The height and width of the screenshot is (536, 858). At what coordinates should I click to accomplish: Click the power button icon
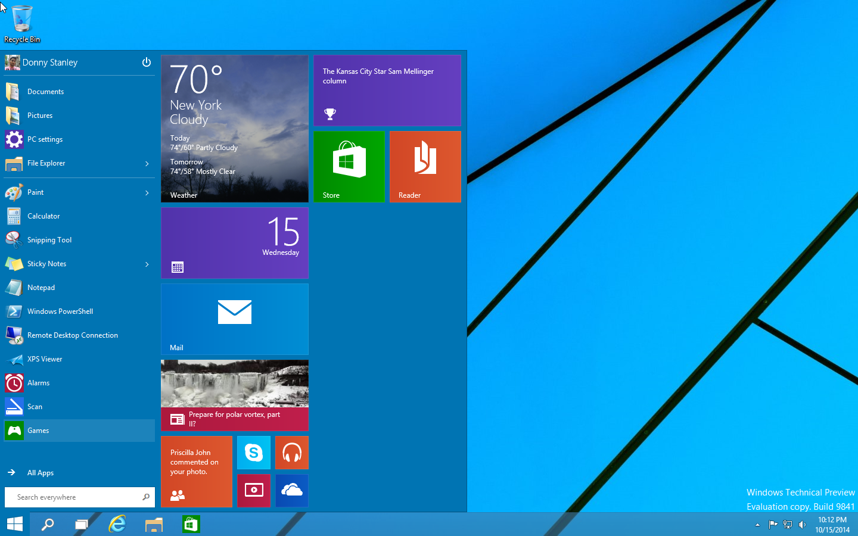click(147, 63)
